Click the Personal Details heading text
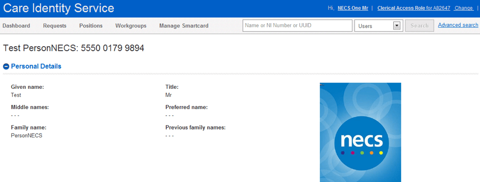Screen dimensions: 480x182 pyautogui.click(x=36, y=66)
